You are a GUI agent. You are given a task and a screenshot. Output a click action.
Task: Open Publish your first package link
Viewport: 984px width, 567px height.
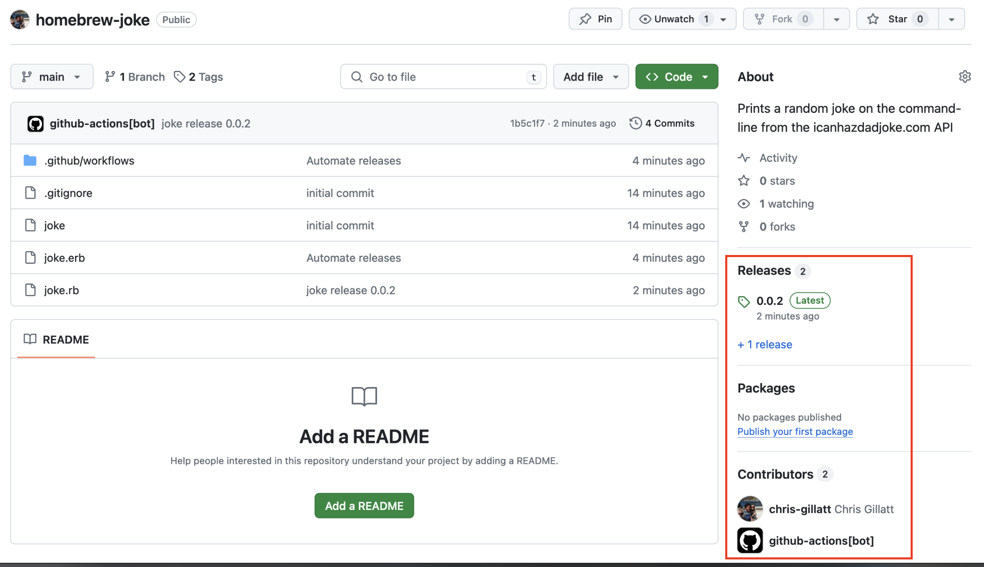pos(795,432)
